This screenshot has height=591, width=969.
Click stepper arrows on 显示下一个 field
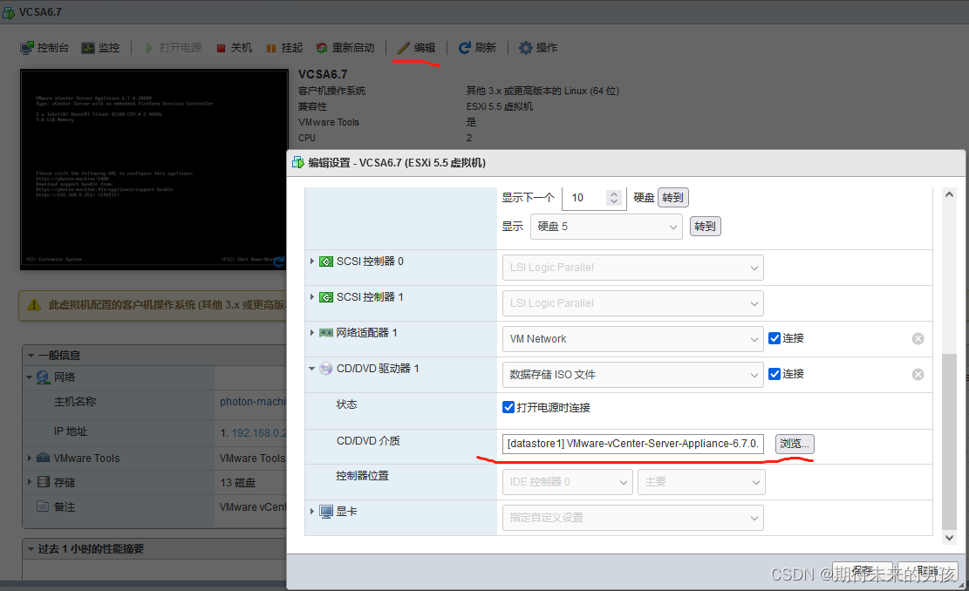614,198
